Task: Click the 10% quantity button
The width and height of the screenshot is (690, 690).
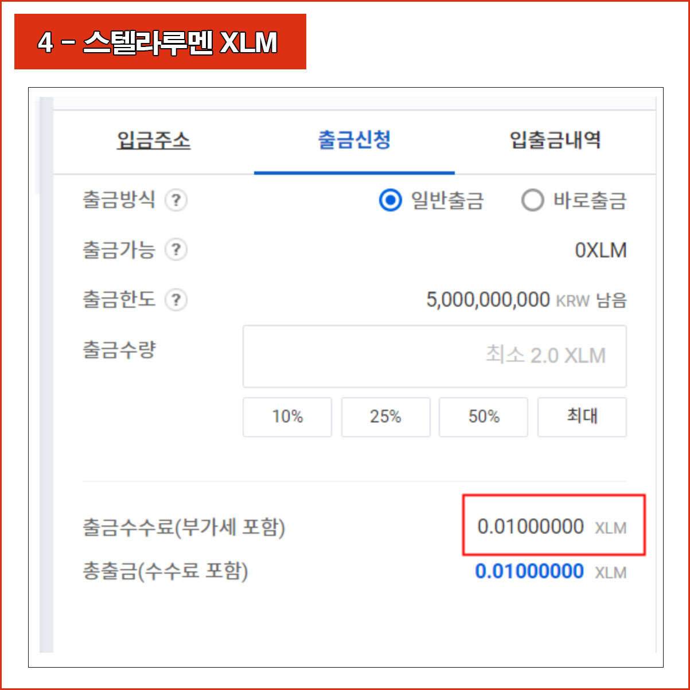Action: coord(287,417)
